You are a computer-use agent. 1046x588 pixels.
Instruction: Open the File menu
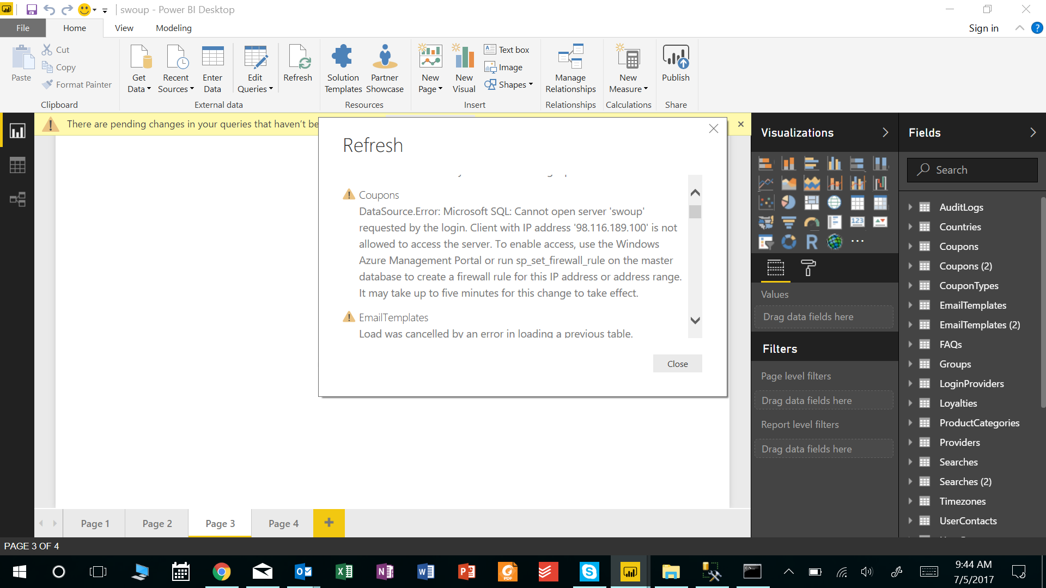click(23, 28)
